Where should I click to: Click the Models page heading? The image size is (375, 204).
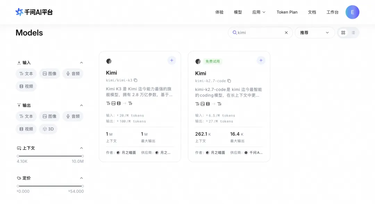(x=29, y=33)
